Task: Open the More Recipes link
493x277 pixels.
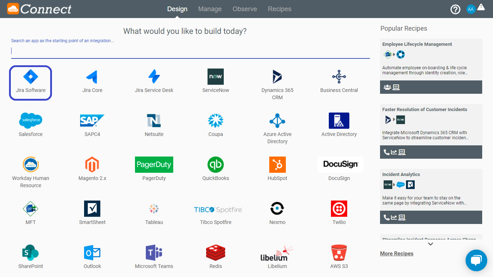Action: 397,254
